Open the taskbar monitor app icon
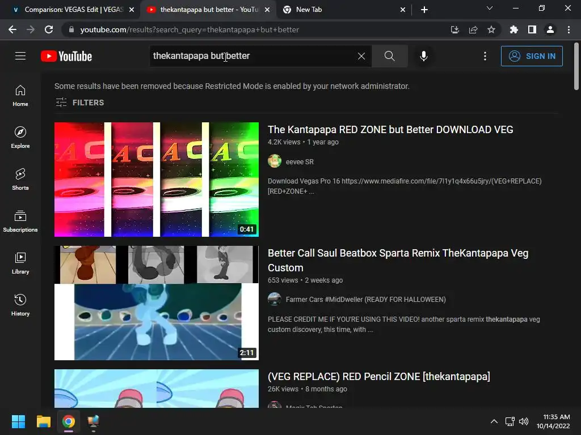 93,421
